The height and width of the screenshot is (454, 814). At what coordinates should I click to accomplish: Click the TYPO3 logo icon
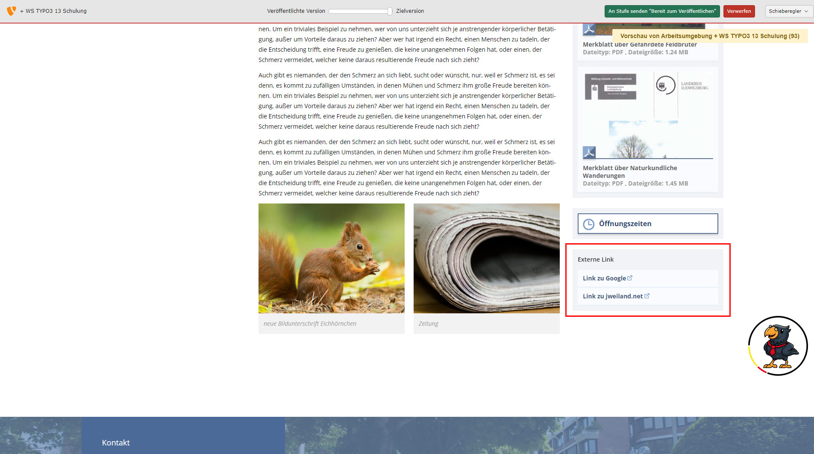12,11
